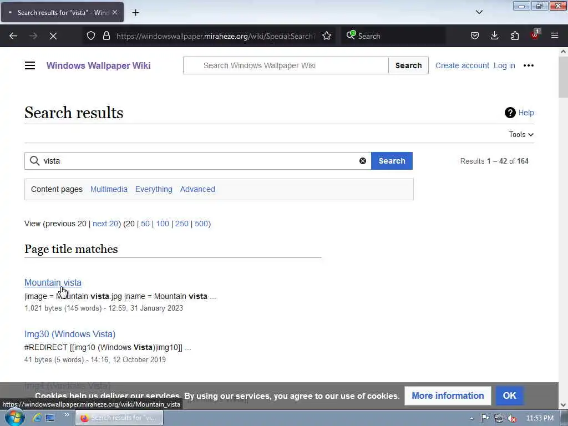Open the Help link
This screenshot has height=426, width=568.
tap(526, 113)
